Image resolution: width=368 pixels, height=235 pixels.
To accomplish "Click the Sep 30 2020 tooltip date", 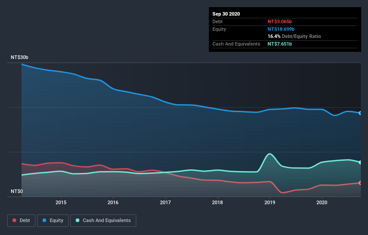I will [x=226, y=14].
